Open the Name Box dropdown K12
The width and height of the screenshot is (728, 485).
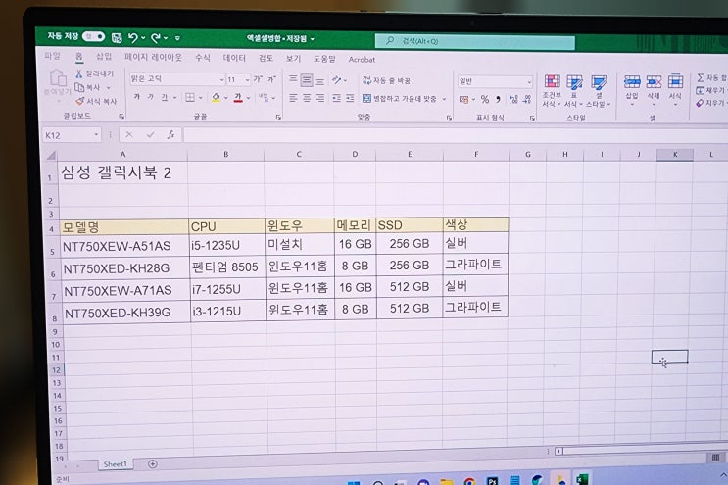pos(96,135)
